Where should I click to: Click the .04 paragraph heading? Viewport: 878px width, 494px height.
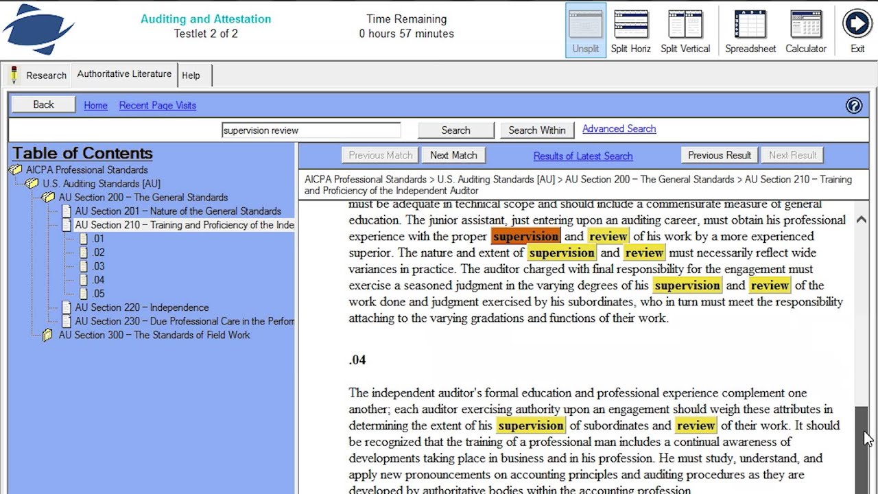[x=357, y=360]
